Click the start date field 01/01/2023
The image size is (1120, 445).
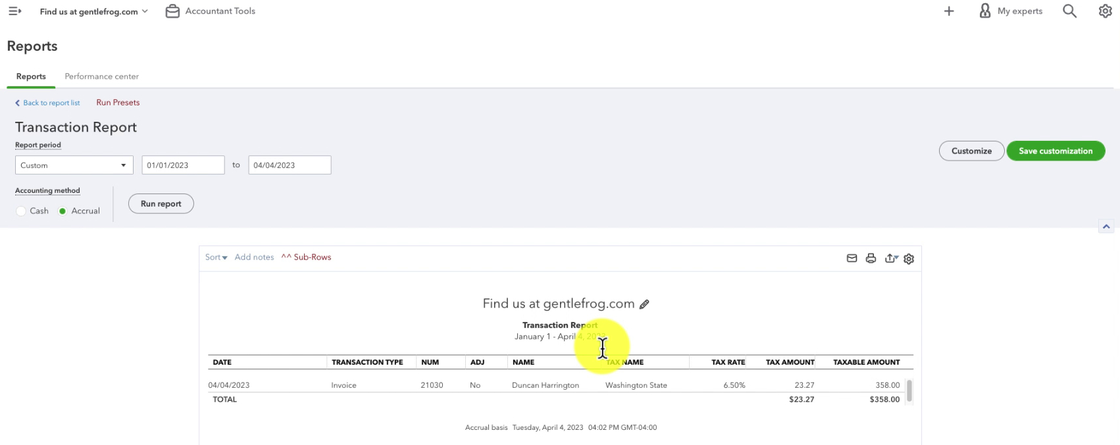(183, 165)
